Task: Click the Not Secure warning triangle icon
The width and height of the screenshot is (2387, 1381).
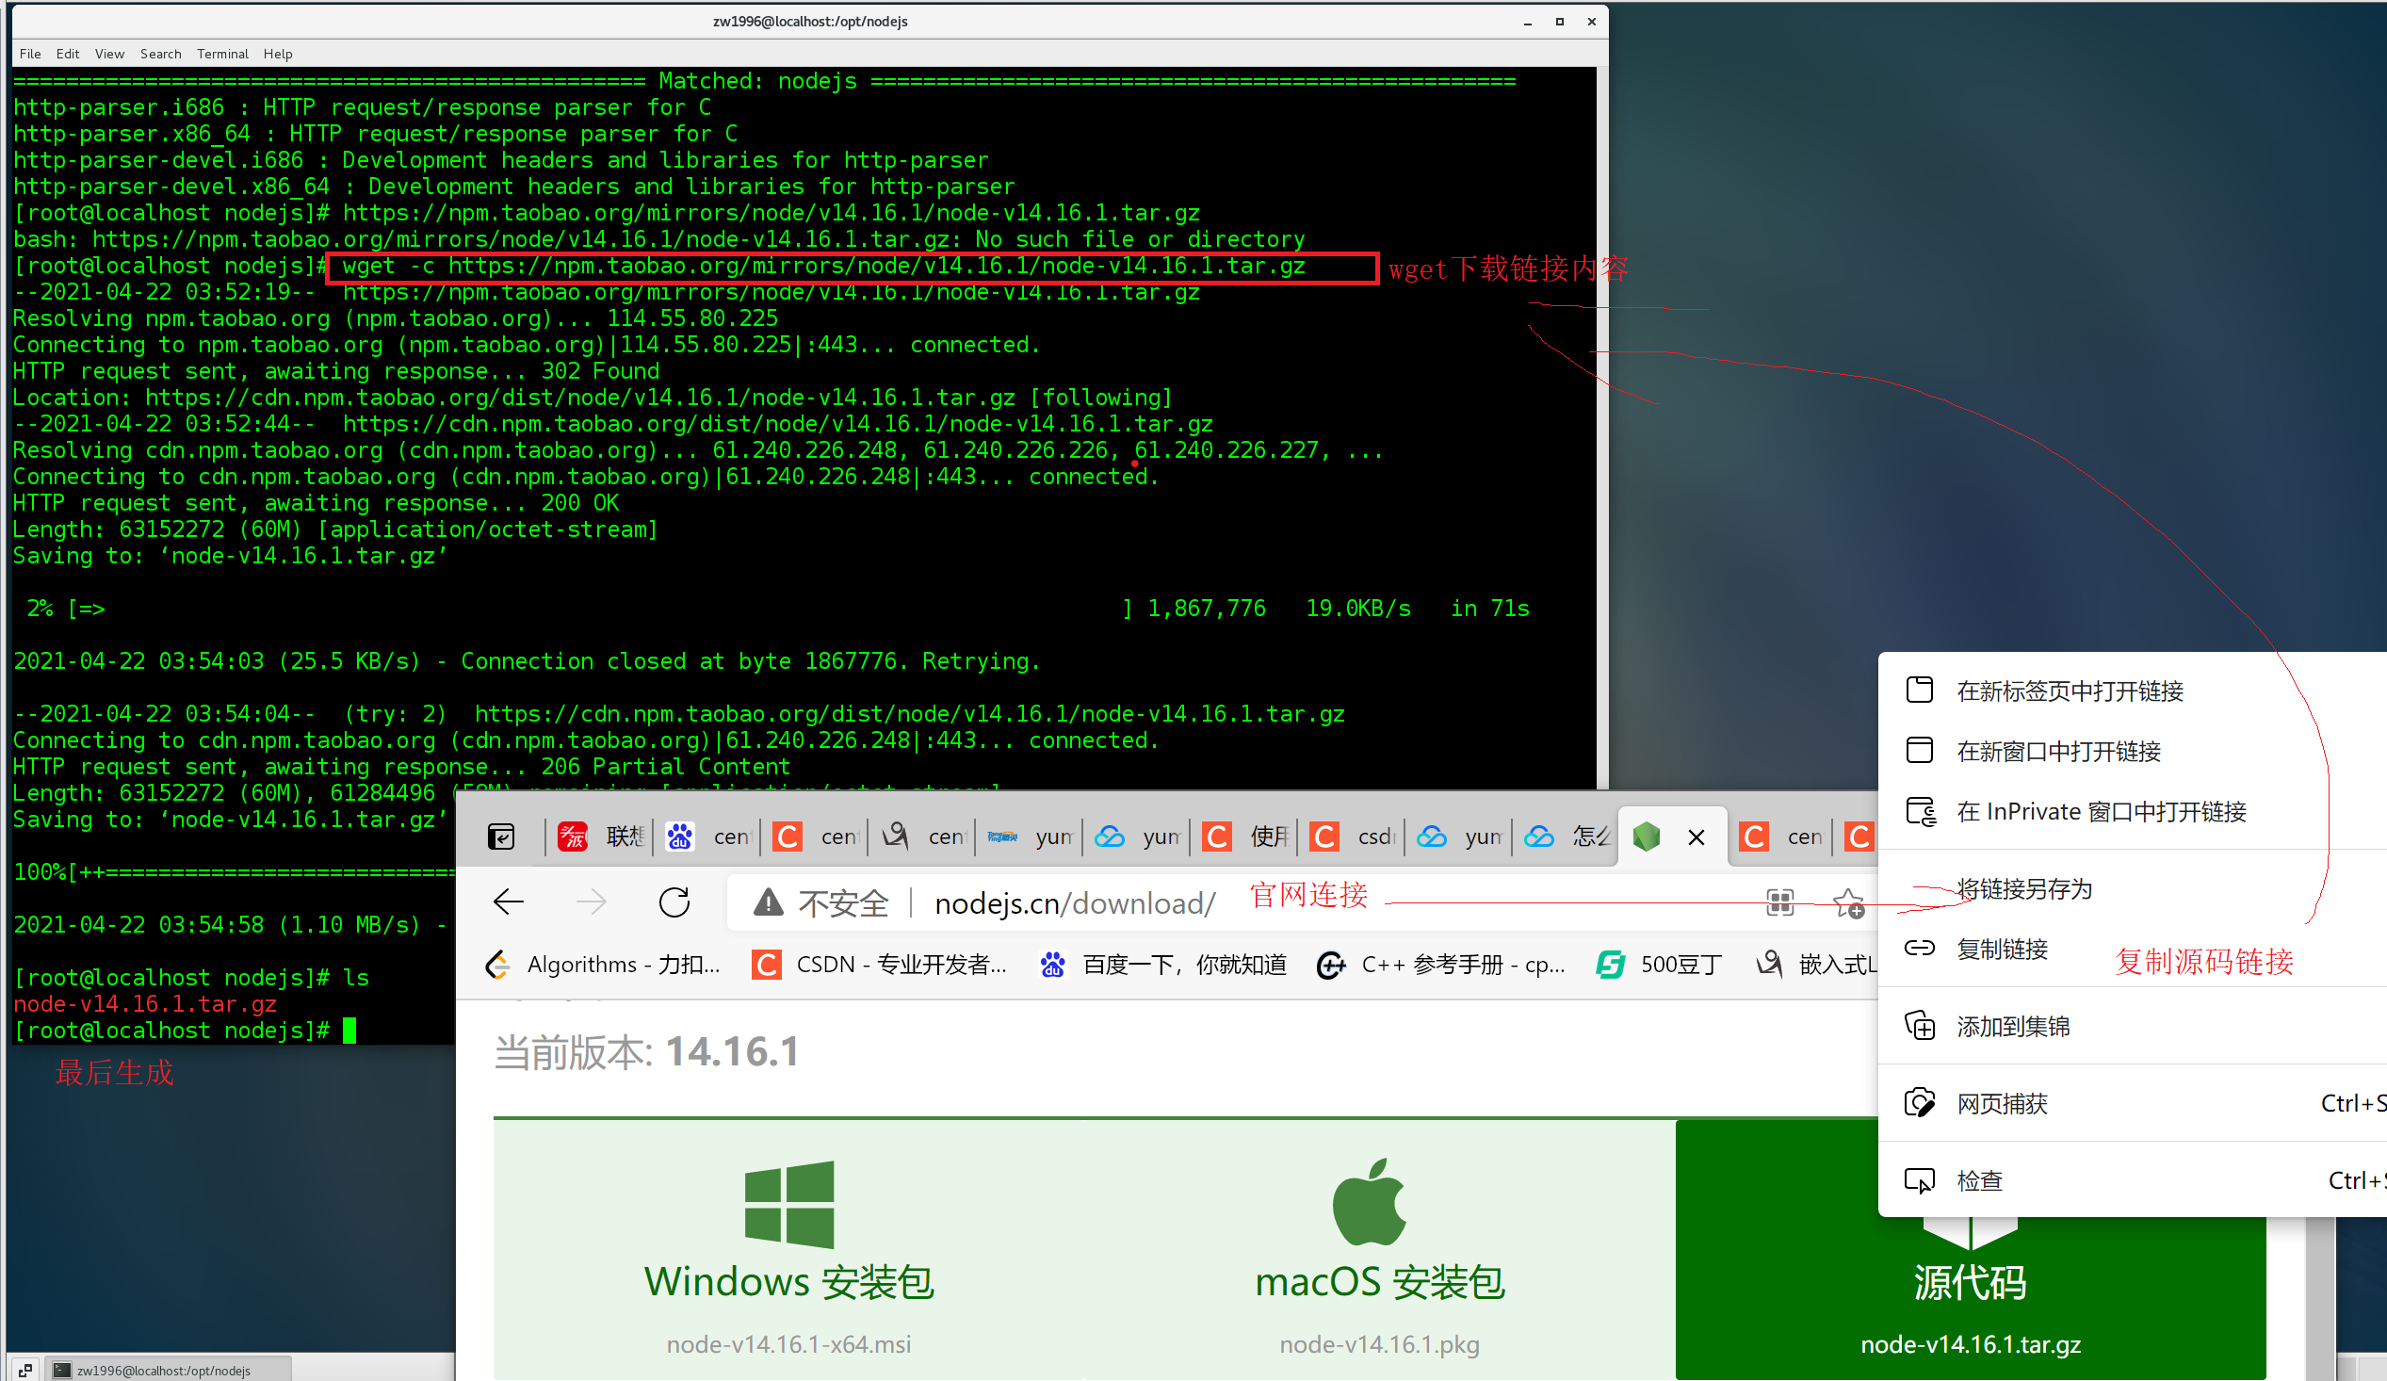Action: (767, 902)
